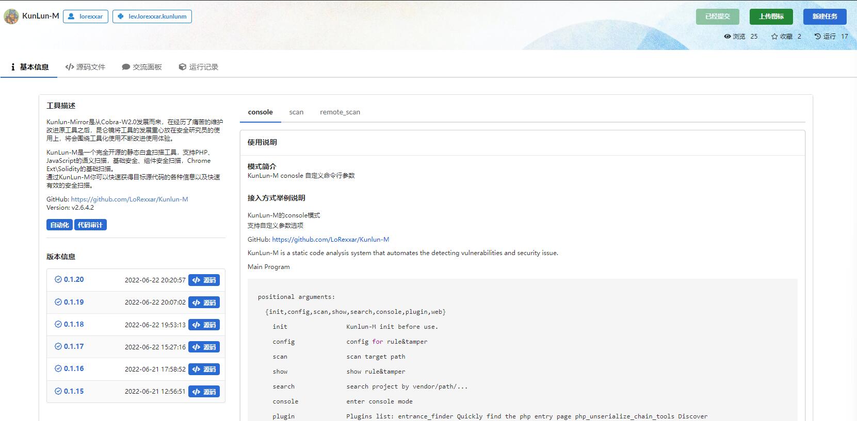The height and width of the screenshot is (421, 857).
Task: Click the check icon beside 0.1.17
Action: [58, 346]
